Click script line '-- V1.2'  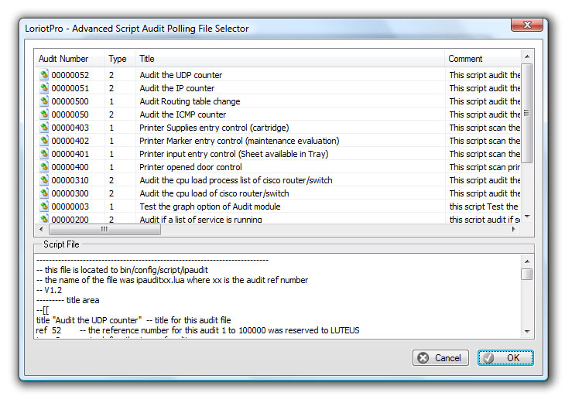(x=49, y=290)
